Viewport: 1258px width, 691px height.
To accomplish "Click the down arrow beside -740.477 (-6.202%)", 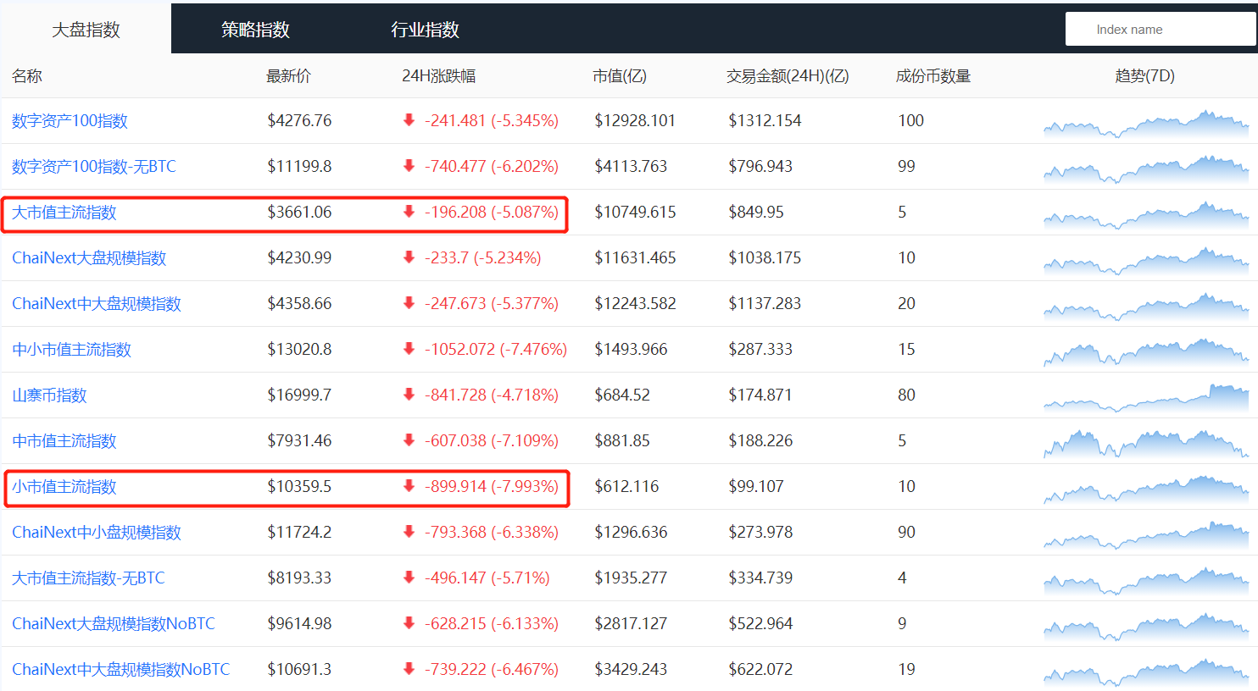I will [x=409, y=166].
